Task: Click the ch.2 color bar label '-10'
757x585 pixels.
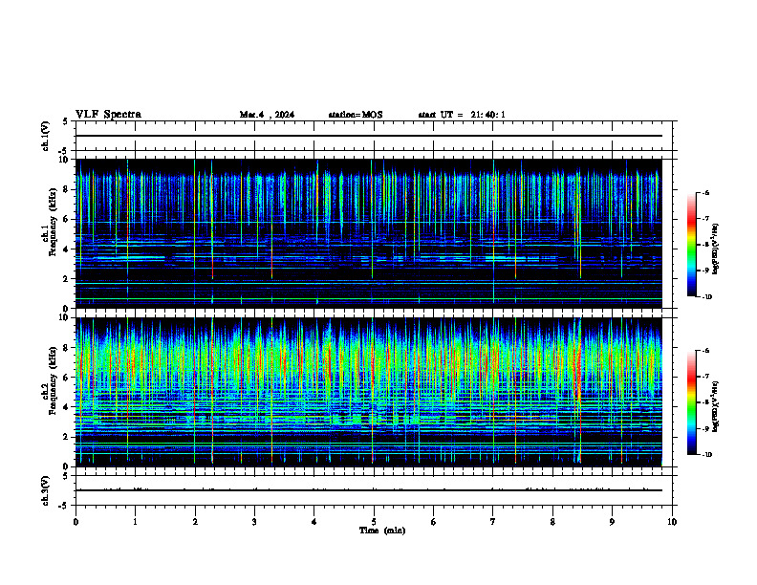Action: [705, 455]
